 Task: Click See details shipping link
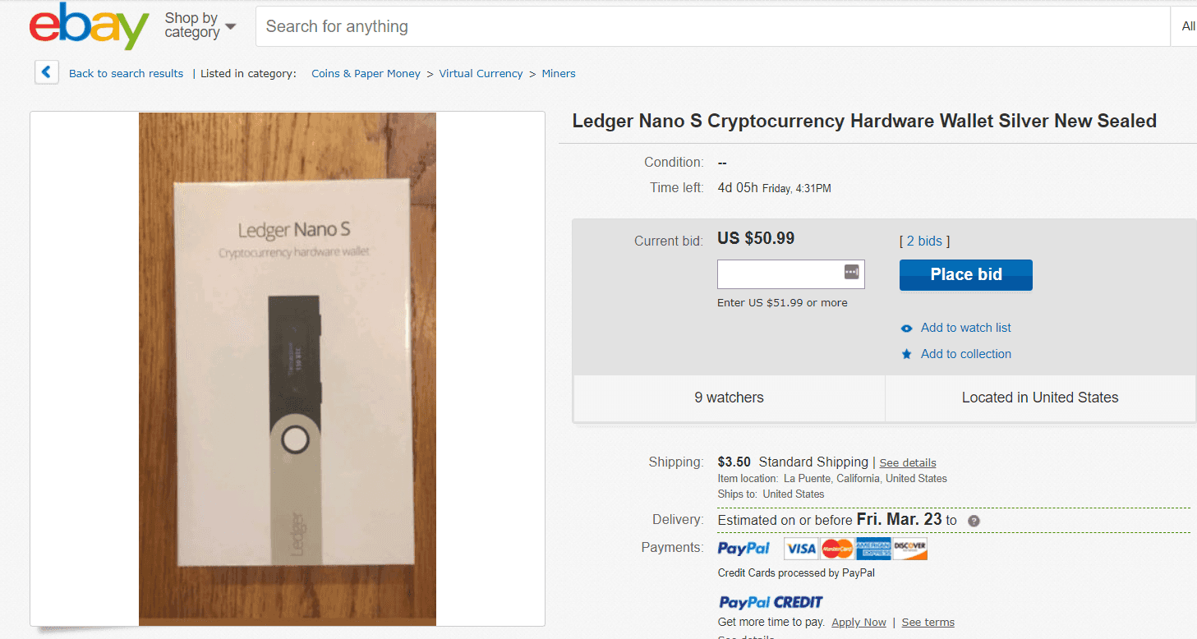click(908, 462)
